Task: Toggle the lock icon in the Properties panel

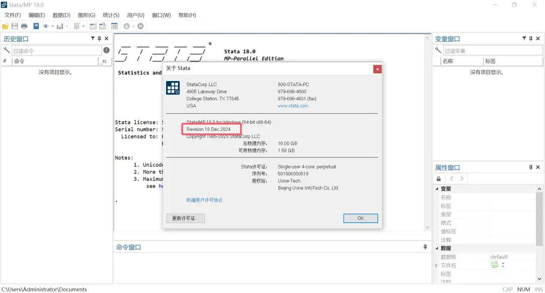Action: [438, 178]
